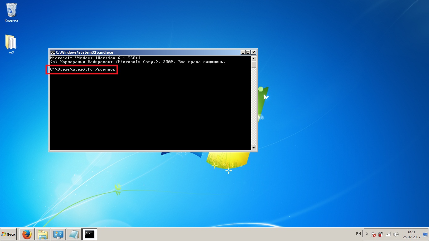The width and height of the screenshot is (429, 241).
Task: Open network signal tray icon
Action: coord(388,234)
